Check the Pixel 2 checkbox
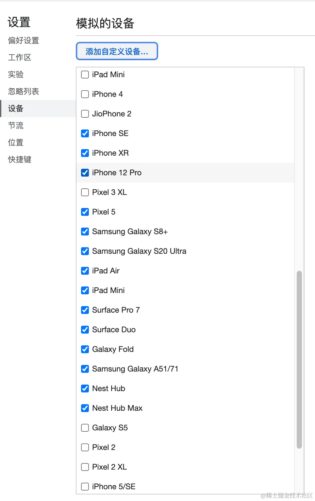 click(85, 447)
